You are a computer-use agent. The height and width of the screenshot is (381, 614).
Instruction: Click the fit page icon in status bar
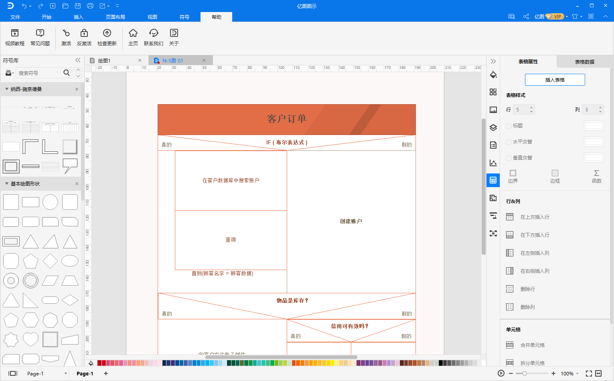(x=589, y=373)
